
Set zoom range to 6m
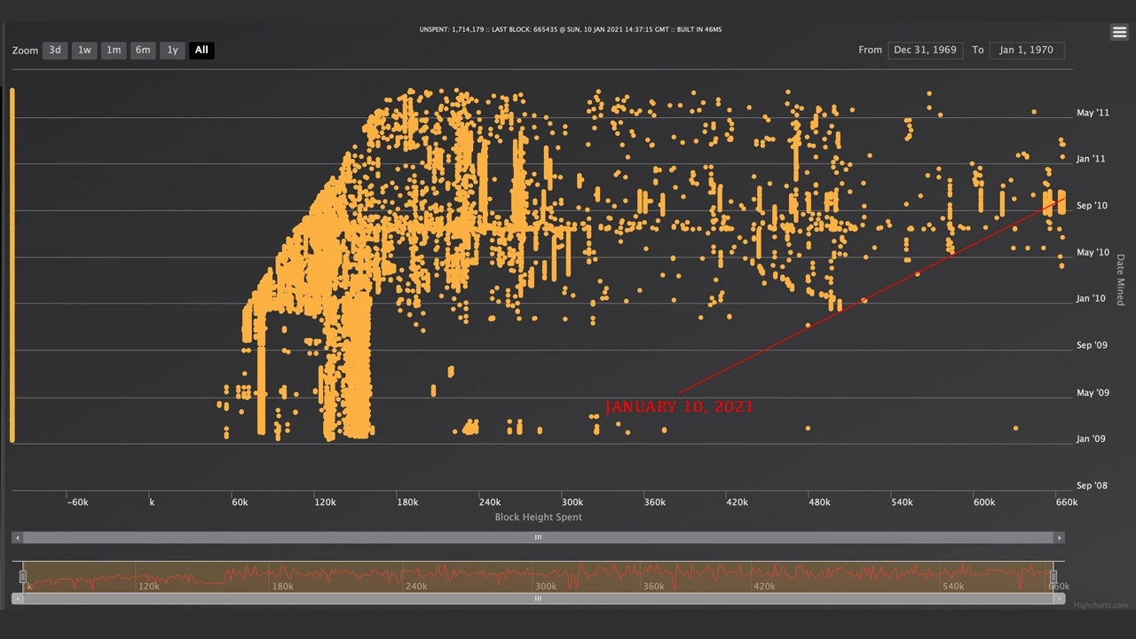coord(143,51)
